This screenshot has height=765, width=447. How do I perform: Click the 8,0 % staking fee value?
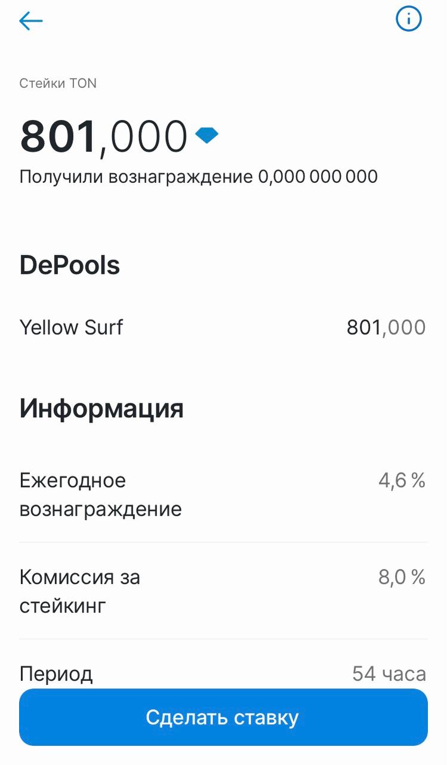(x=402, y=577)
